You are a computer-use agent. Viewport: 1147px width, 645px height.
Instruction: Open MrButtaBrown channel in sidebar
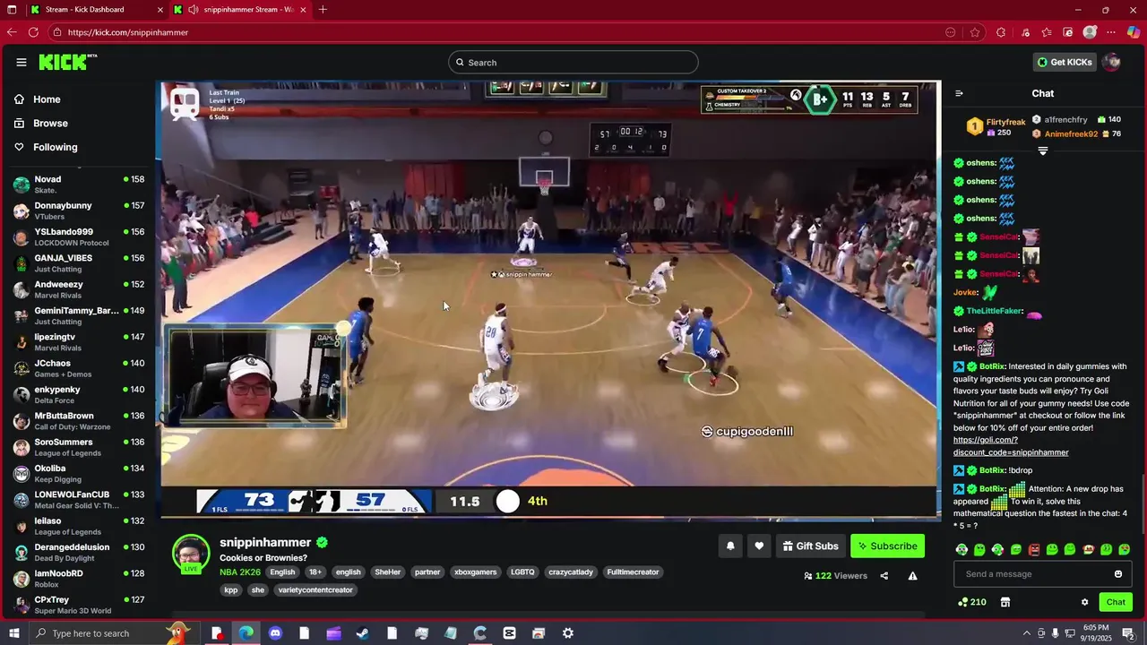tap(79, 421)
